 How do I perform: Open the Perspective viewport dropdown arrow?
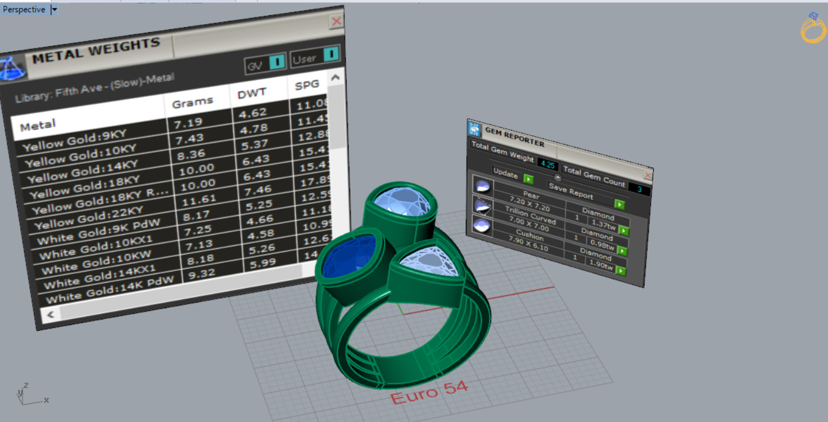click(54, 10)
